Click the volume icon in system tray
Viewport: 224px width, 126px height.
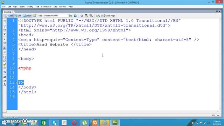tap(192, 123)
